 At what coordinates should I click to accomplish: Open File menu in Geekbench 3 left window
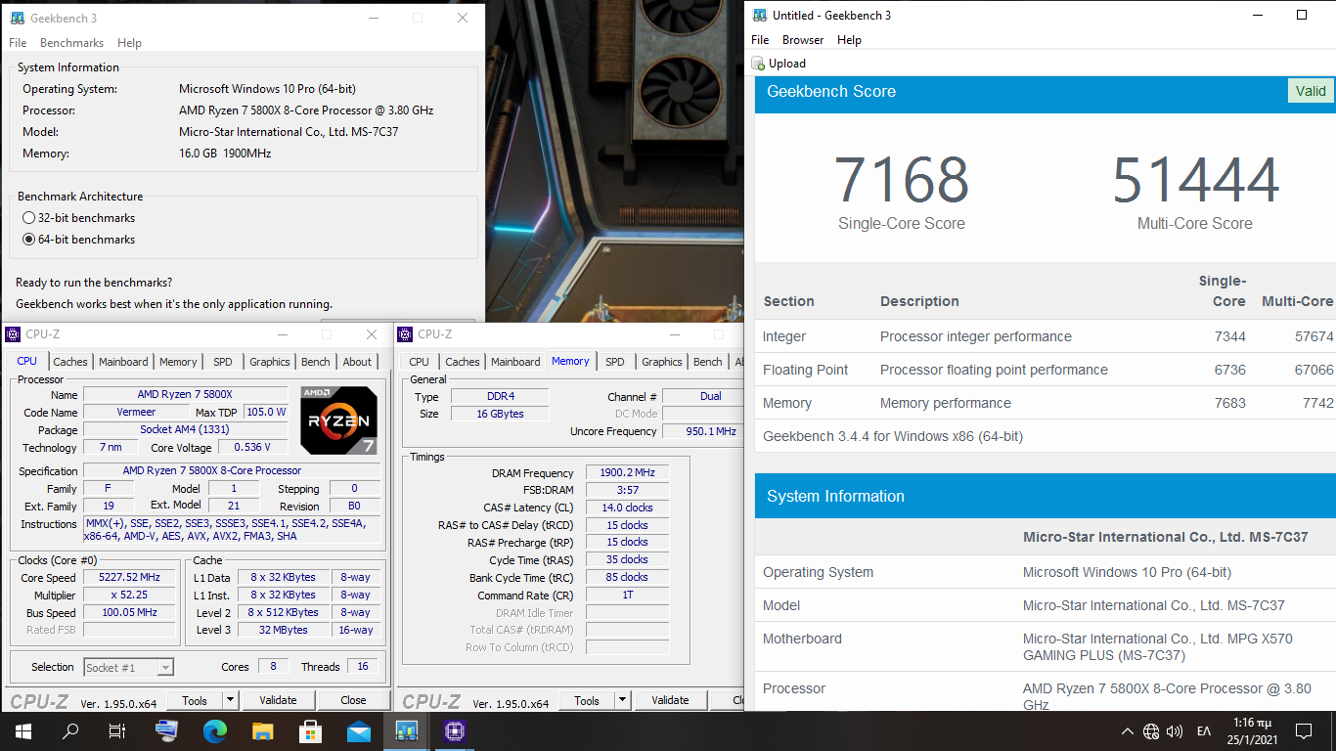pyautogui.click(x=18, y=43)
